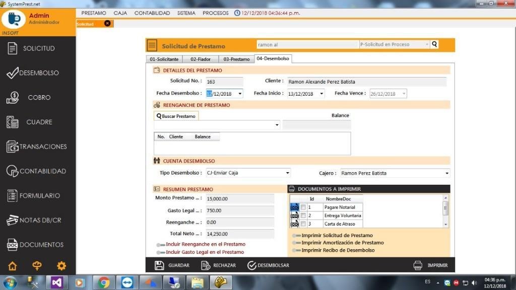Expand the Tipo Desembolso dropdown

tap(287, 173)
